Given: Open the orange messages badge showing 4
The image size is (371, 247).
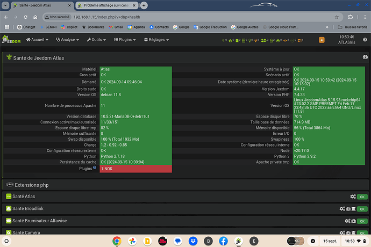Looking at the screenshot, I should 322,40.
